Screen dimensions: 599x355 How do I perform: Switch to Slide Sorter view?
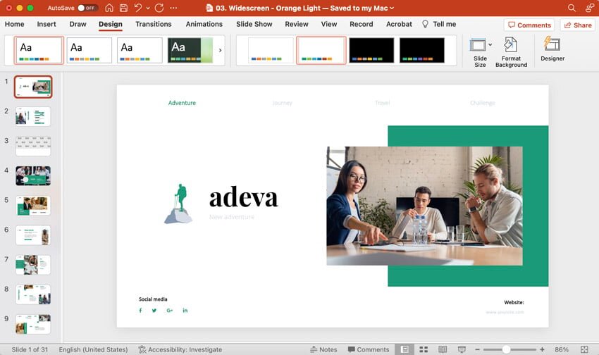424,349
